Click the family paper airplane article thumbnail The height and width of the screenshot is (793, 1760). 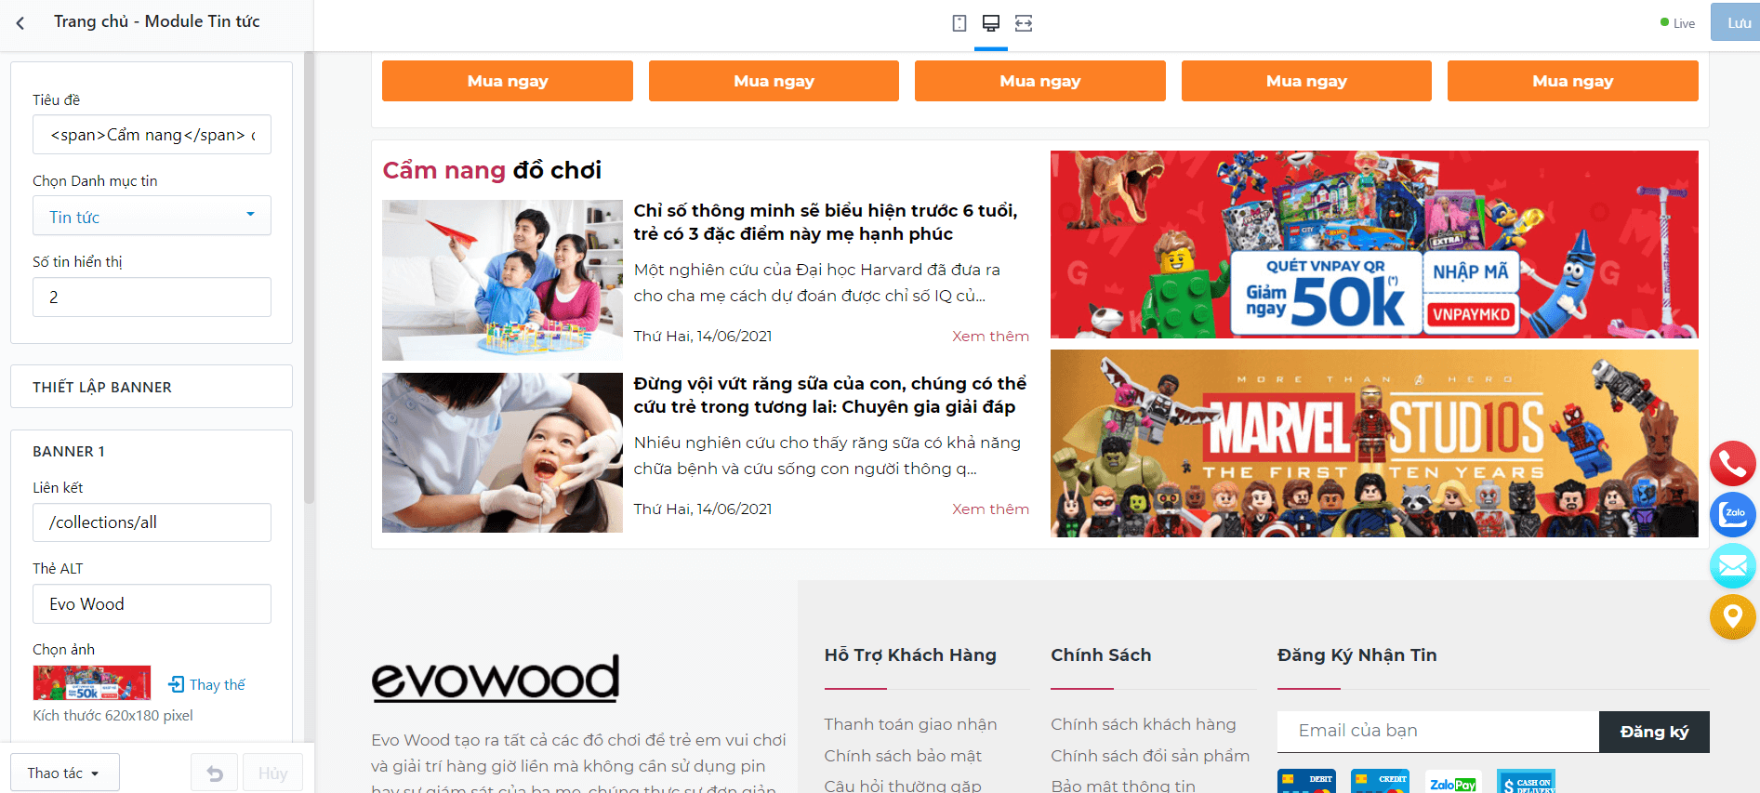(x=502, y=280)
